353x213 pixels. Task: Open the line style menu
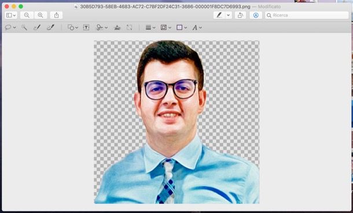click(x=150, y=27)
